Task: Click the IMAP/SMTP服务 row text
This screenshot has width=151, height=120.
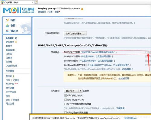Action: point(72,57)
